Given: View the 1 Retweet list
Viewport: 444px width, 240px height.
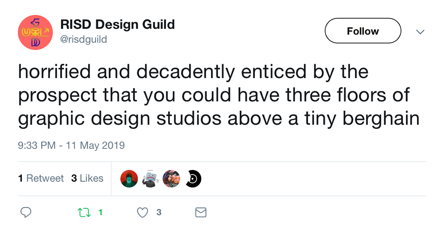Looking at the screenshot, I should point(41,178).
